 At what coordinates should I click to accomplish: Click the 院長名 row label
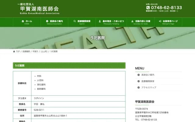tap(22, 104)
